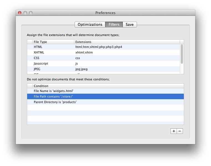Image resolution: width=211 pixels, height=166 pixels.
Task: Minimize the Preferences window
Action: click(25, 13)
